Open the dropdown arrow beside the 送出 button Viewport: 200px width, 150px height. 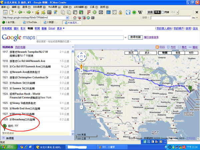tap(178, 12)
